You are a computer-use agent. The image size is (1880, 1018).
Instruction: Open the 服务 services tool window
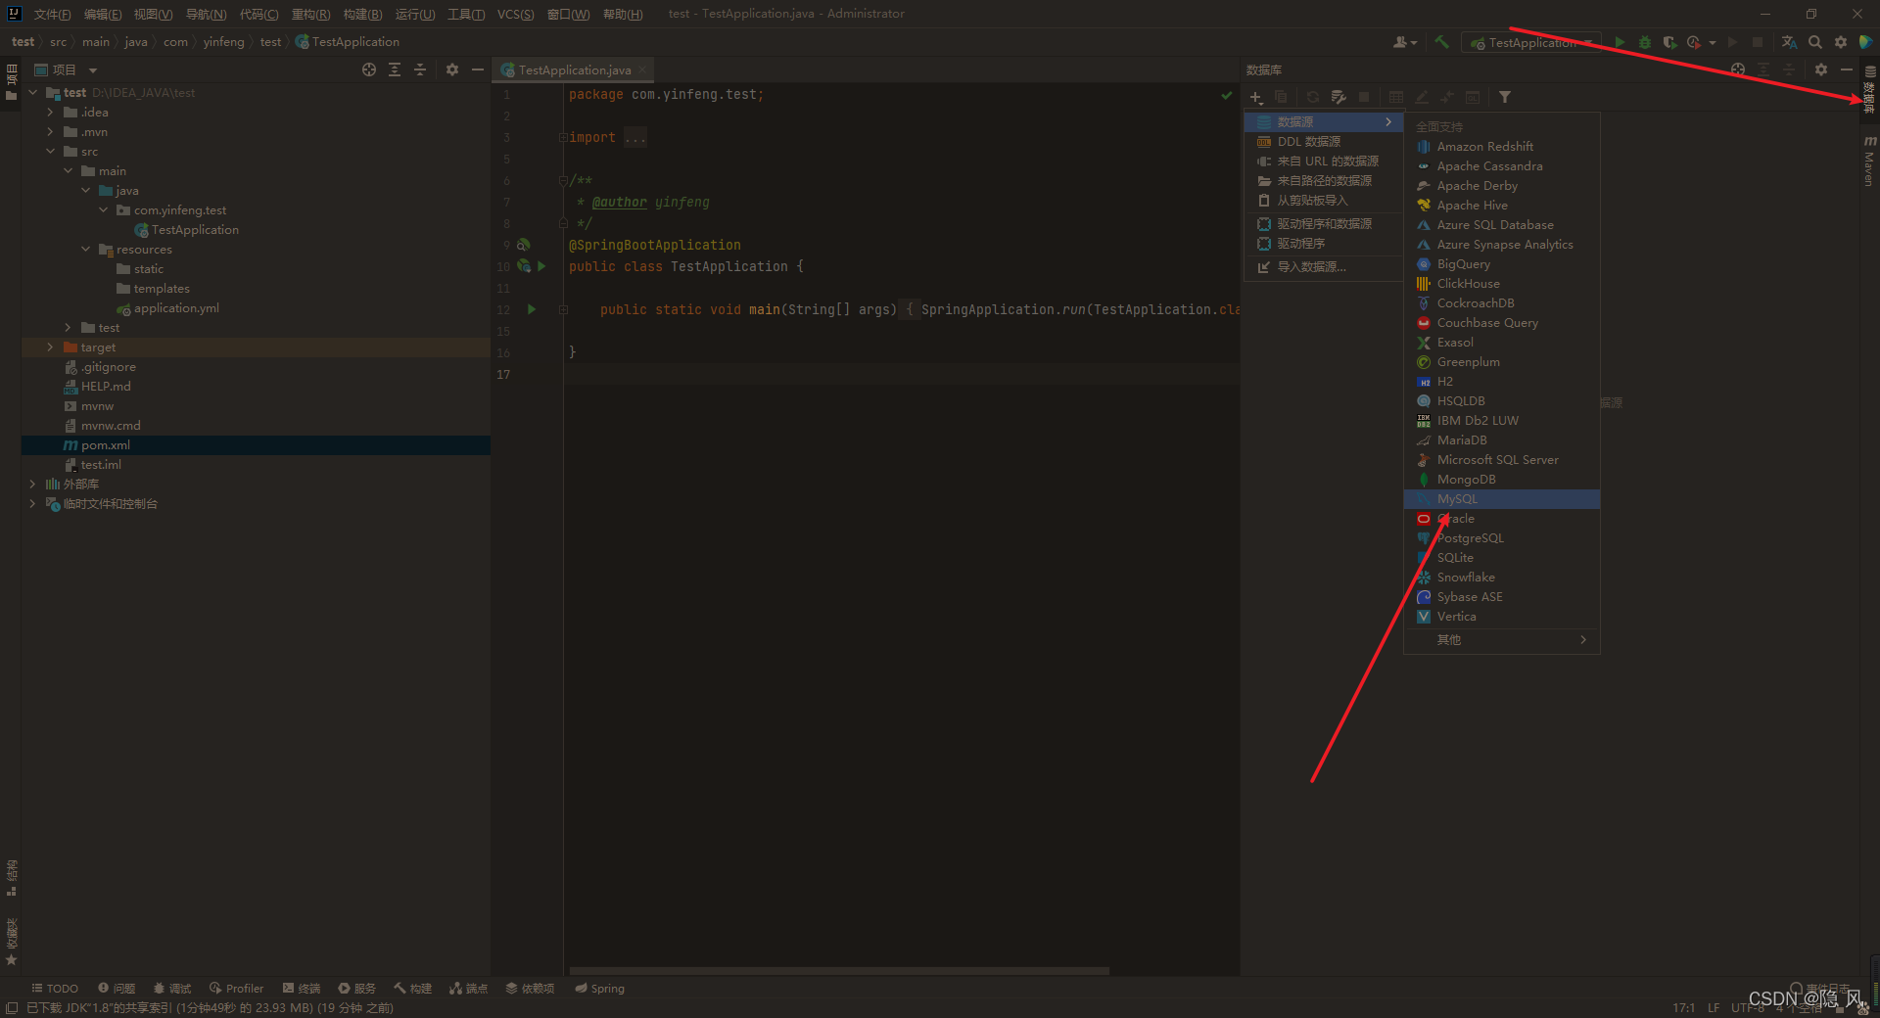pos(357,989)
